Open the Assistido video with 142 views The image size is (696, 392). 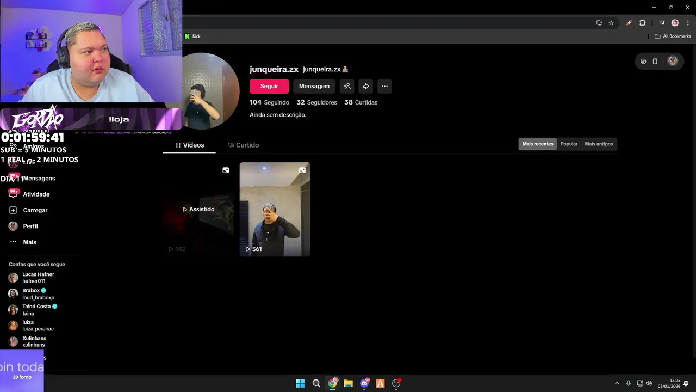198,209
